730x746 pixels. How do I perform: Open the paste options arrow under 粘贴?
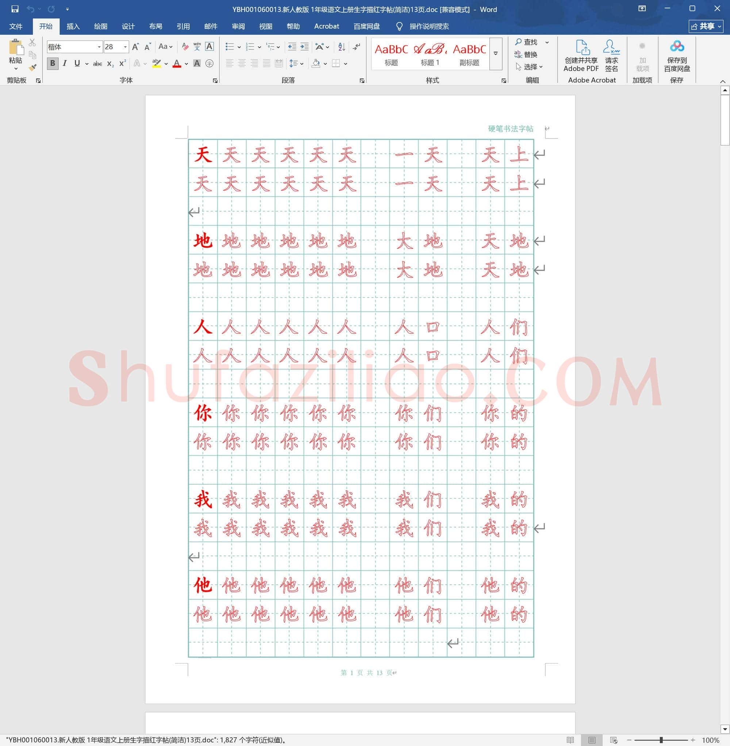coord(16,69)
